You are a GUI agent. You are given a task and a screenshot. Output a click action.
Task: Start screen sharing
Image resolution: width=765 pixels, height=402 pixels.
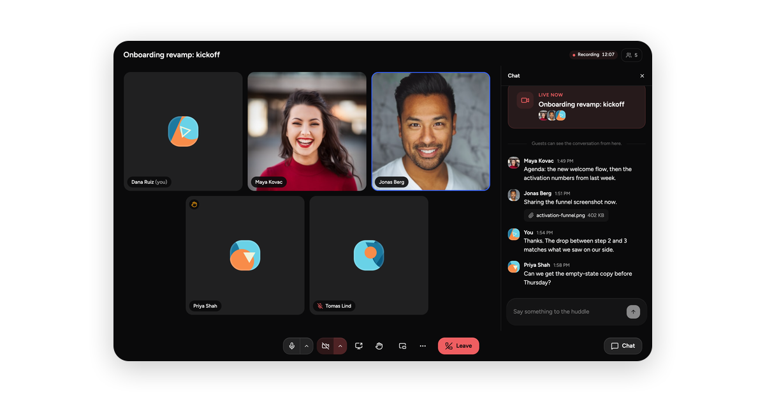[359, 346]
